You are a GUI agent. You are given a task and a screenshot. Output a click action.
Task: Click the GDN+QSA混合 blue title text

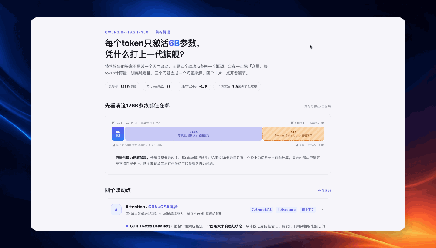163,207
